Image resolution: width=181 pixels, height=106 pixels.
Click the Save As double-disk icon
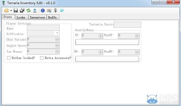(x=22, y=10)
